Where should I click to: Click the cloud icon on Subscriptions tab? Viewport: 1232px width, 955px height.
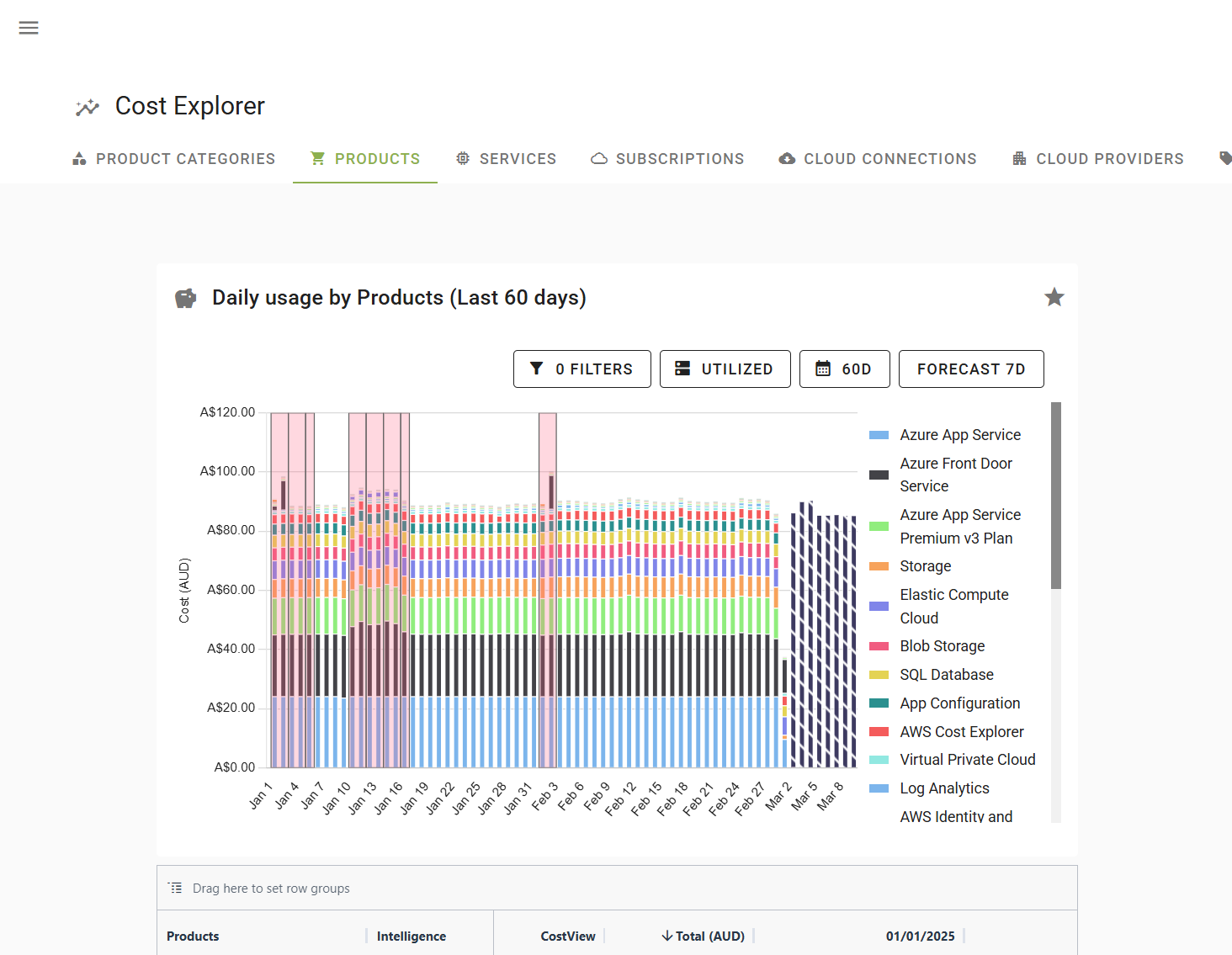click(599, 158)
